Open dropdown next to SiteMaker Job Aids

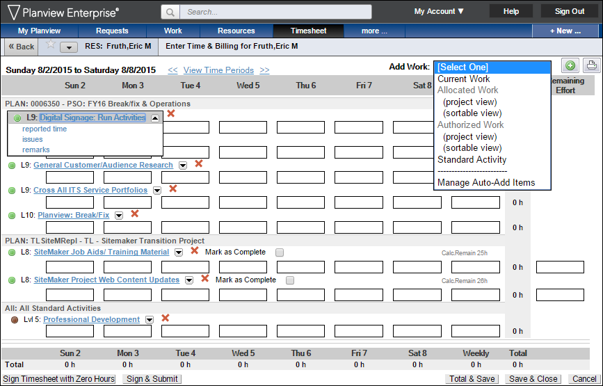point(179,252)
